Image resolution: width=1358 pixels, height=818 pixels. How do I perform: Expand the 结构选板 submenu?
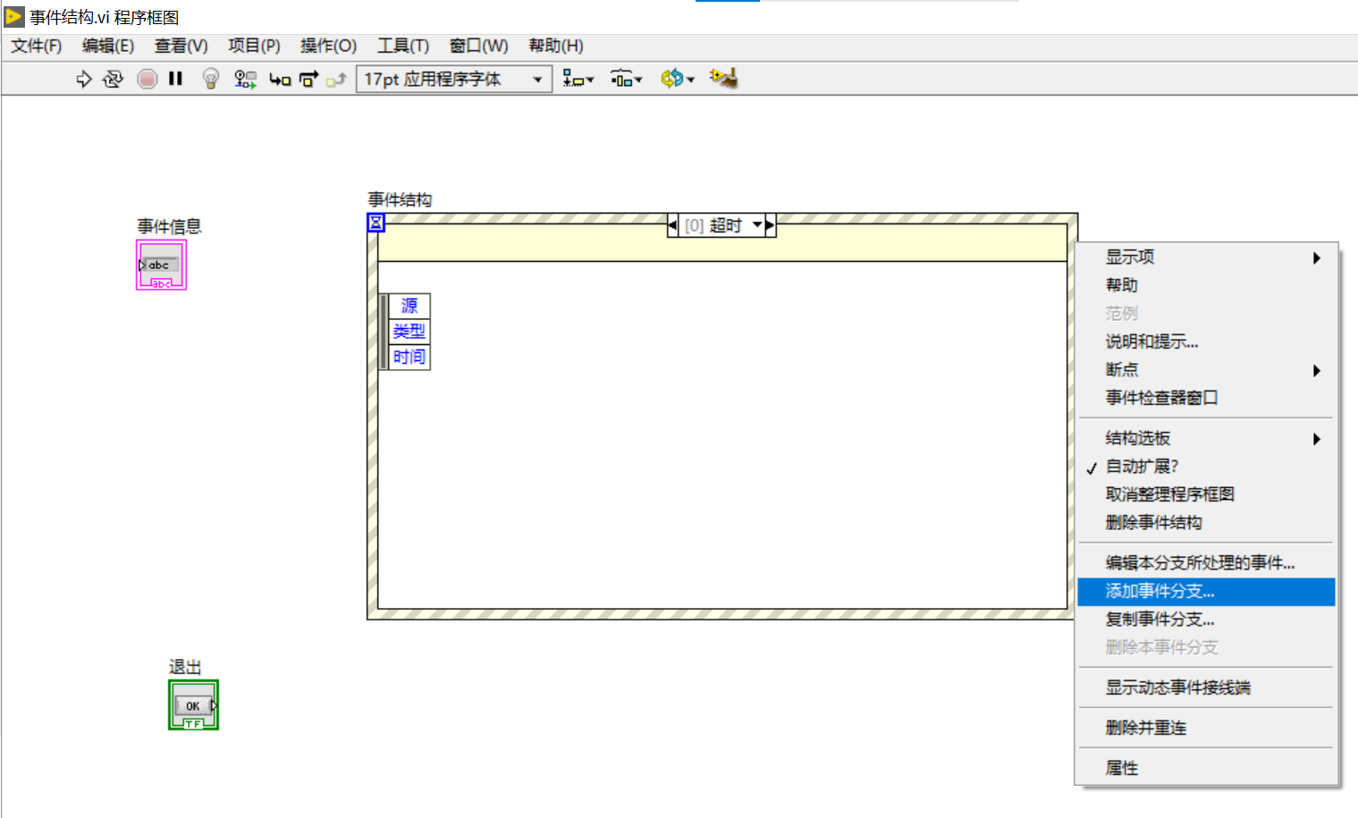1206,438
